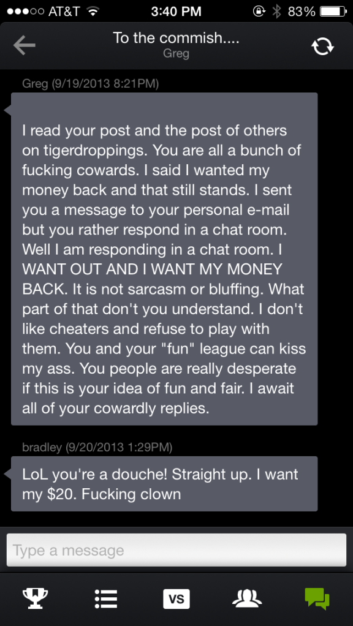Open the green chat bubbles tab
The image size is (353, 626).
317,599
